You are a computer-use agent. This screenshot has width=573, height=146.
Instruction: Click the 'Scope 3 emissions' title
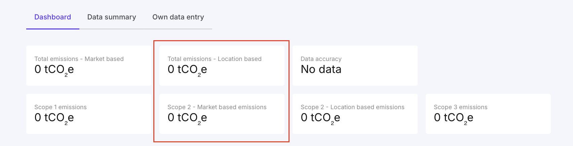coord(461,107)
